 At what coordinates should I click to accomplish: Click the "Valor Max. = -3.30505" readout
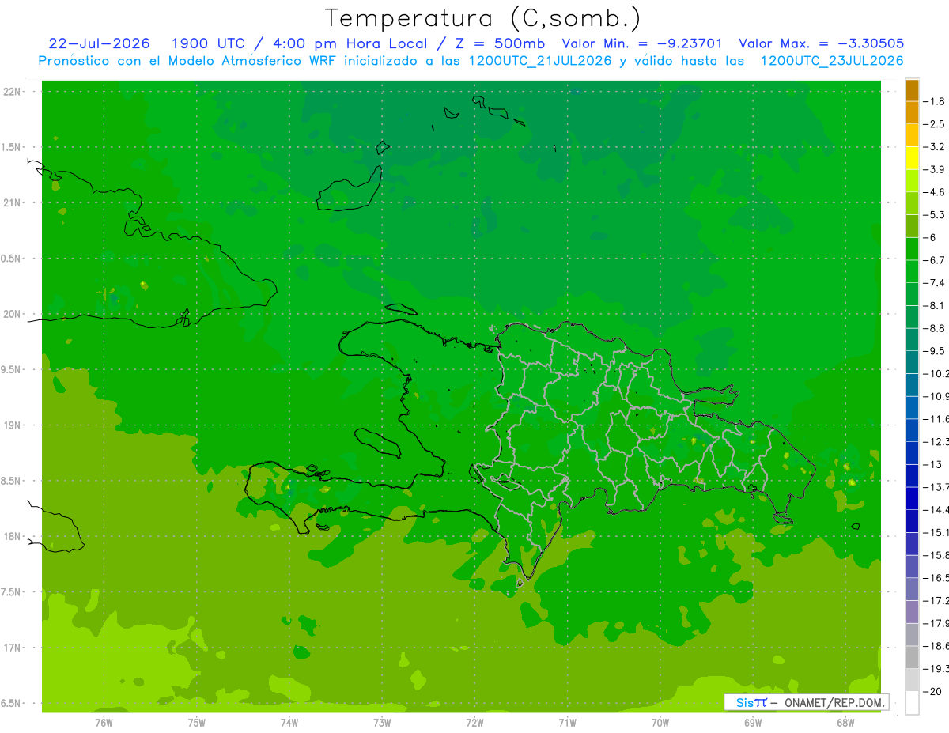[821, 43]
